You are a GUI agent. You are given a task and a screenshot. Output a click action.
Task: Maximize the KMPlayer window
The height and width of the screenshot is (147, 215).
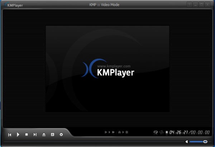point(201,5)
